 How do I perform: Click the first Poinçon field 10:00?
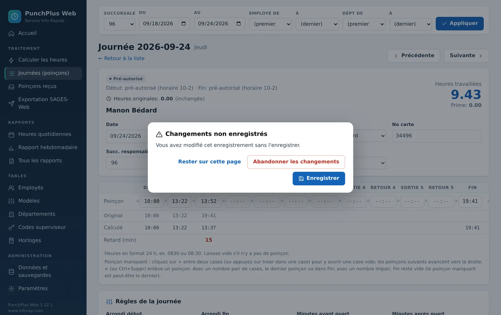152,201
